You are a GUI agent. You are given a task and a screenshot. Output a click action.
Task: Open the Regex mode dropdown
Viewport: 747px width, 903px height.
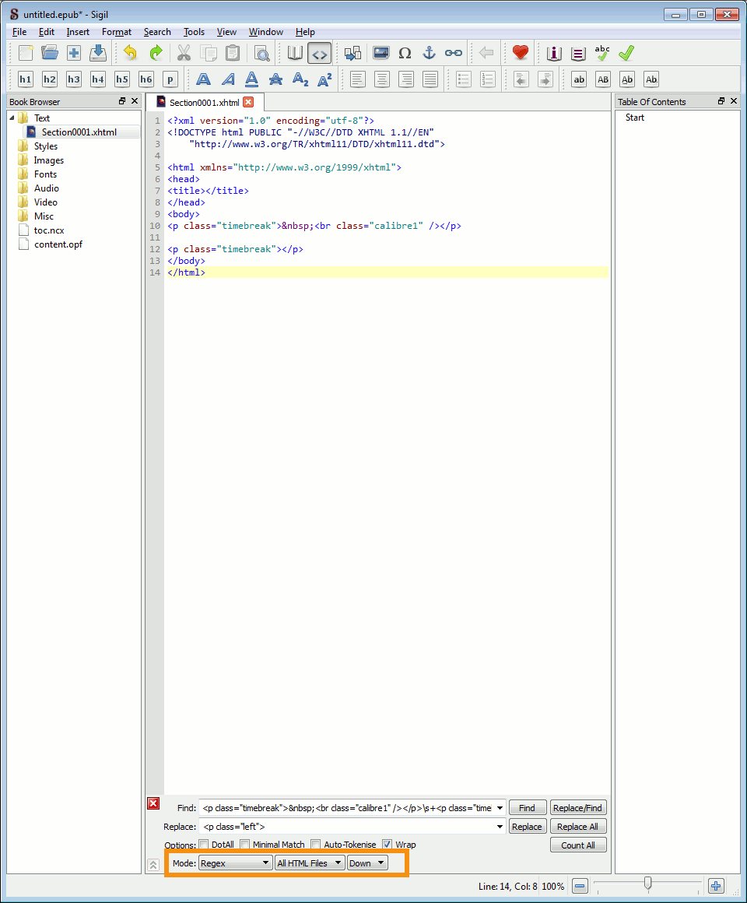(235, 863)
